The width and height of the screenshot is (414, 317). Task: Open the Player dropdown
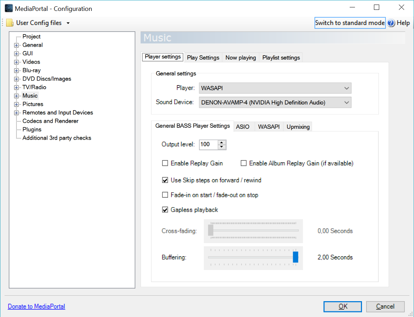click(x=347, y=88)
